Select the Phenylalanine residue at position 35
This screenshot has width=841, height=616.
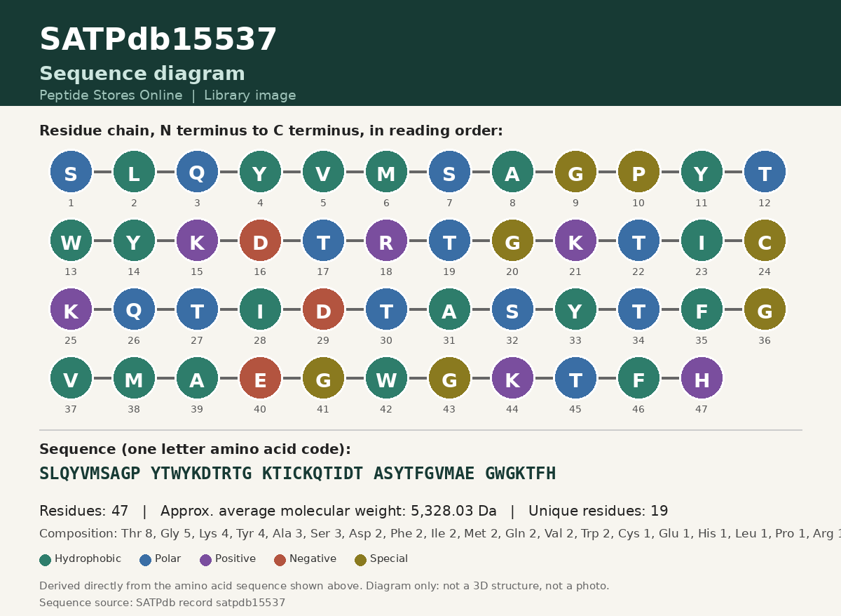702,309
